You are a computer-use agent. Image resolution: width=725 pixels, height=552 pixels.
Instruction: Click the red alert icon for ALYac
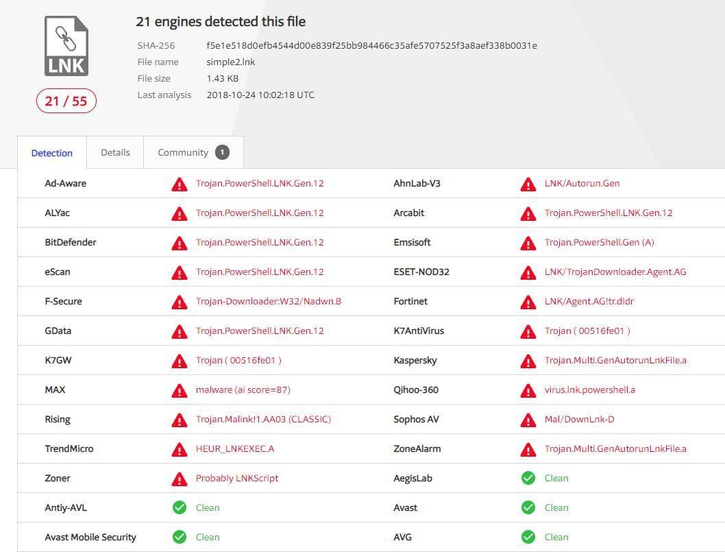(180, 213)
